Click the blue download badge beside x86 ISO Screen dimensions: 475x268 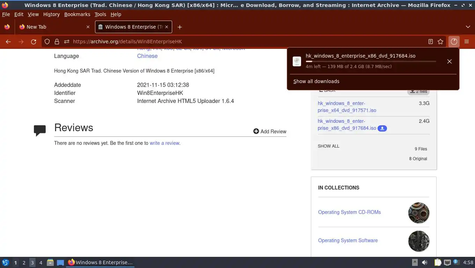click(382, 128)
